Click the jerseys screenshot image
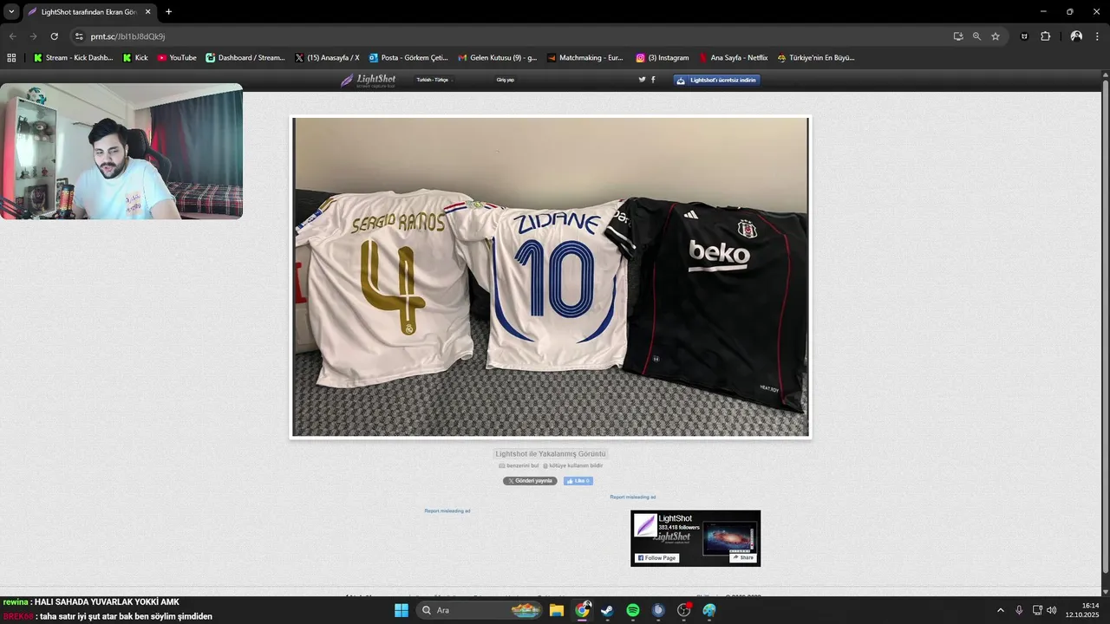This screenshot has height=624, width=1110. click(x=551, y=277)
